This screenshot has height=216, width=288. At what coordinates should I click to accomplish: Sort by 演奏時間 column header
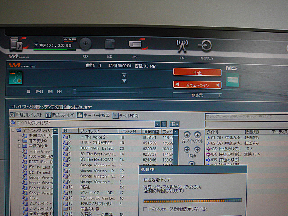point(151,131)
